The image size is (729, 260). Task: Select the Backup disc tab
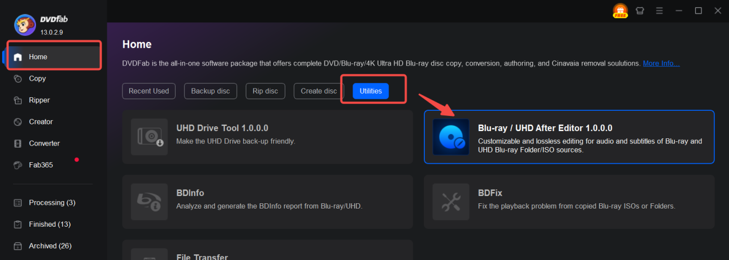210,91
